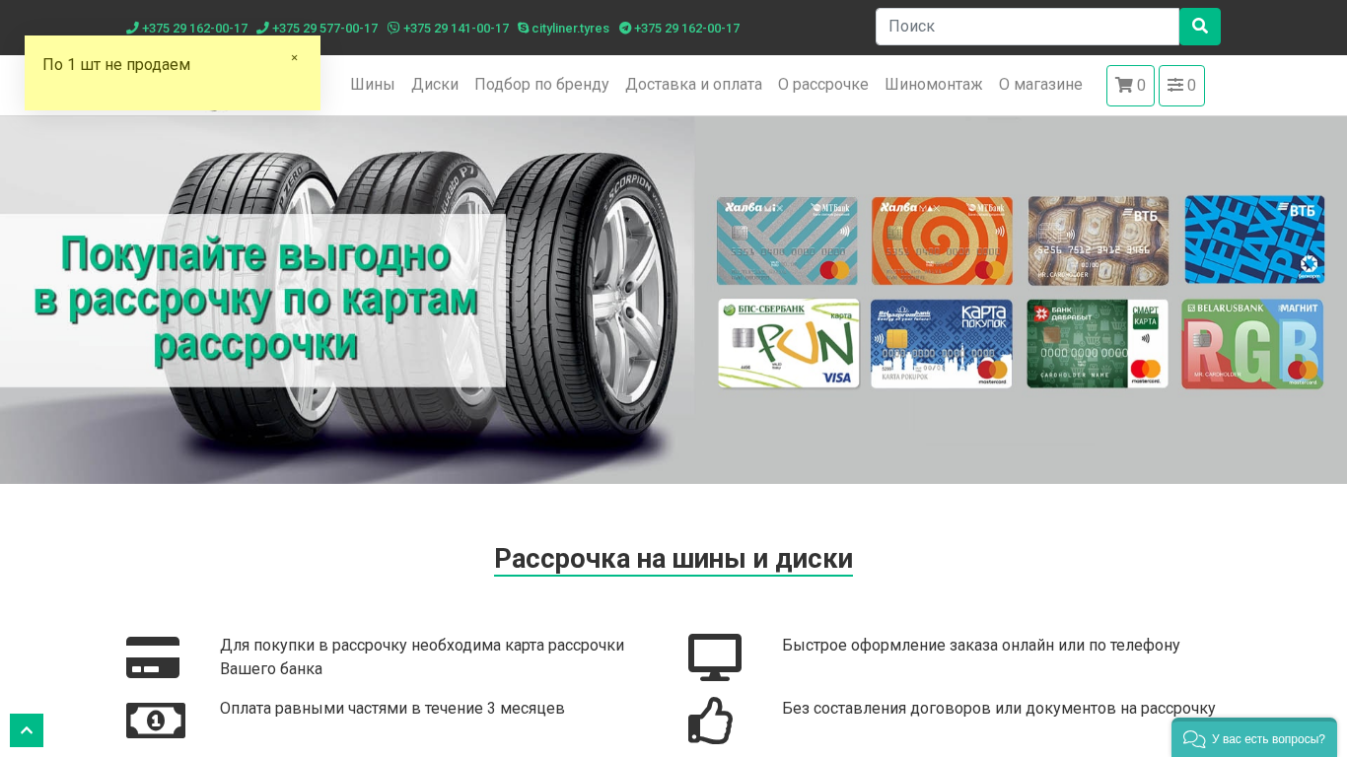Open the 'Диски' menu item

(435, 85)
